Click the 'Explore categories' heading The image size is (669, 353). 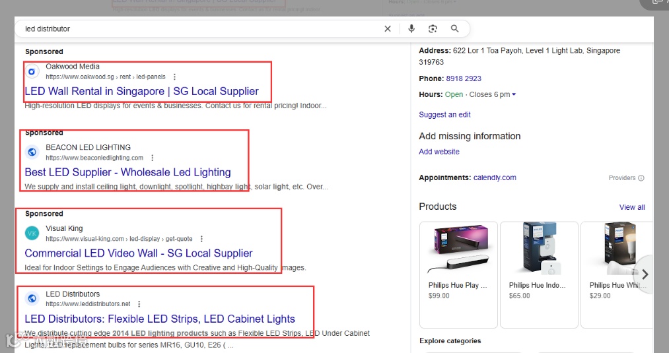pyautogui.click(x=450, y=340)
